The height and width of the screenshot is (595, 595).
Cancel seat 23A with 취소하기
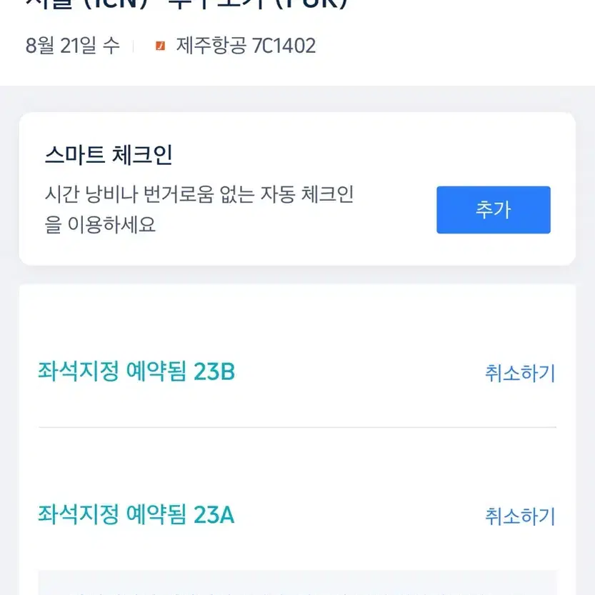click(520, 516)
